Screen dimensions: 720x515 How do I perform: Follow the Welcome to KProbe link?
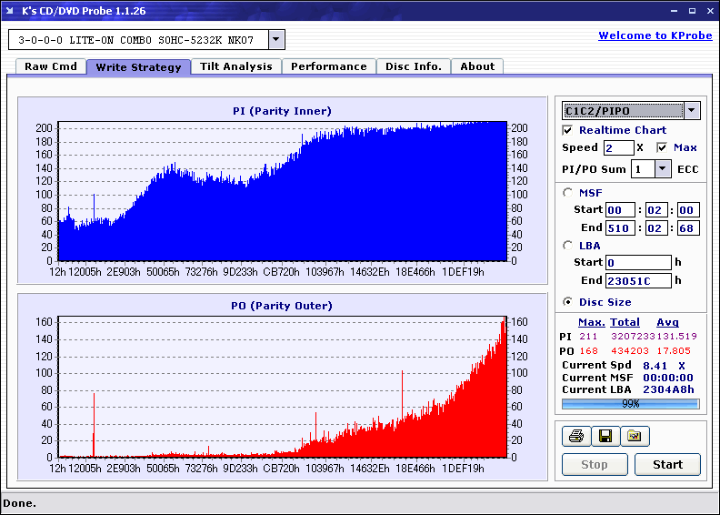[x=655, y=35]
